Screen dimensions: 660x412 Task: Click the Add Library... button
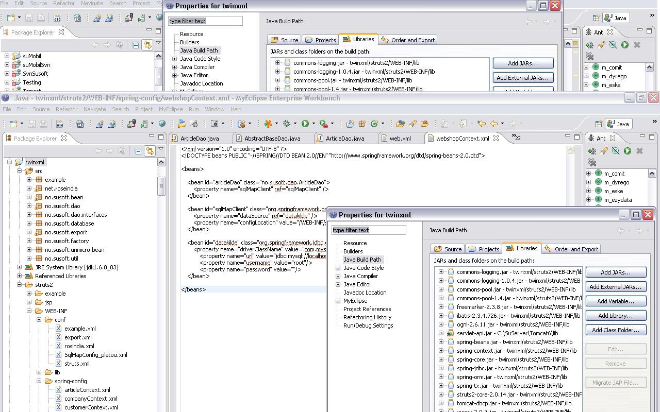point(615,316)
